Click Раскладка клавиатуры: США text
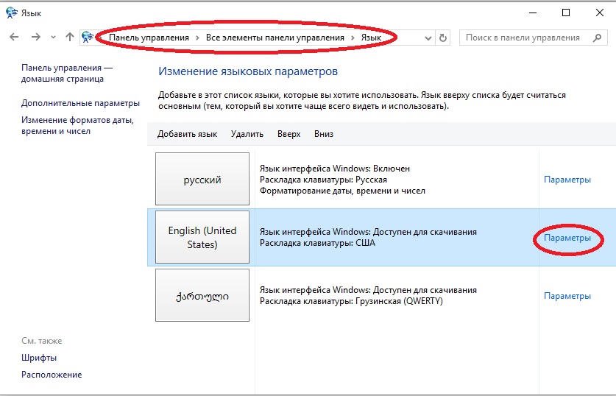616x396 pixels. [x=317, y=243]
